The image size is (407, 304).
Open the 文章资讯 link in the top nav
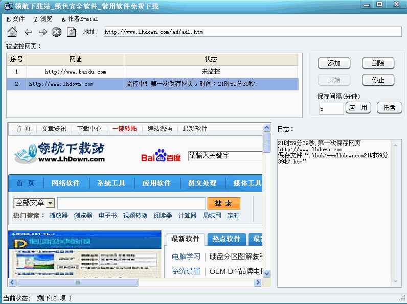click(x=54, y=129)
